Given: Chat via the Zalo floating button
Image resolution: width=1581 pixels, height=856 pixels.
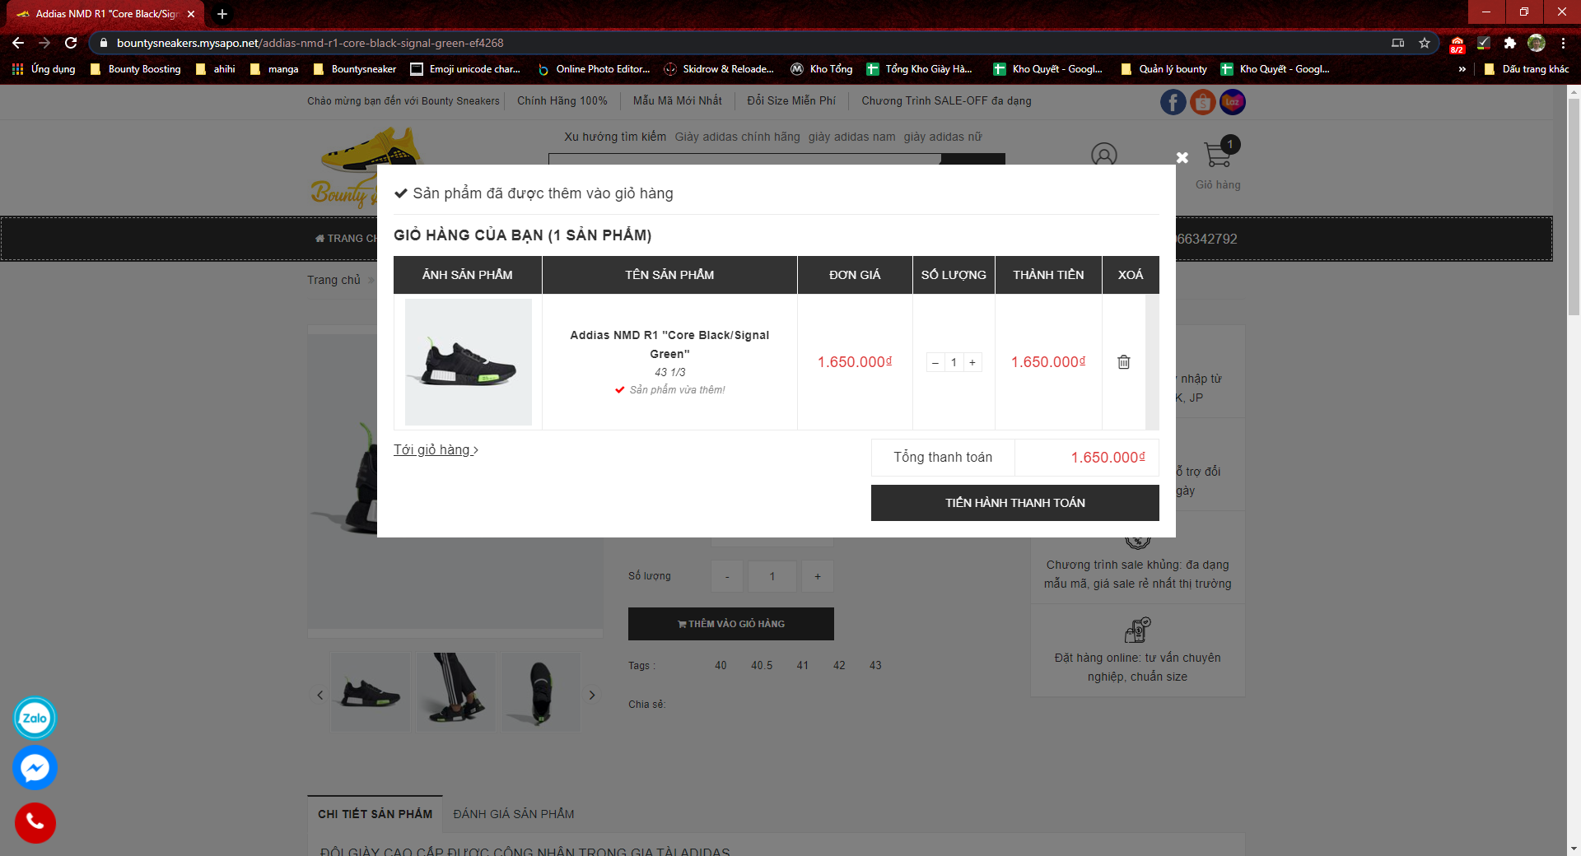Looking at the screenshot, I should 35,718.
